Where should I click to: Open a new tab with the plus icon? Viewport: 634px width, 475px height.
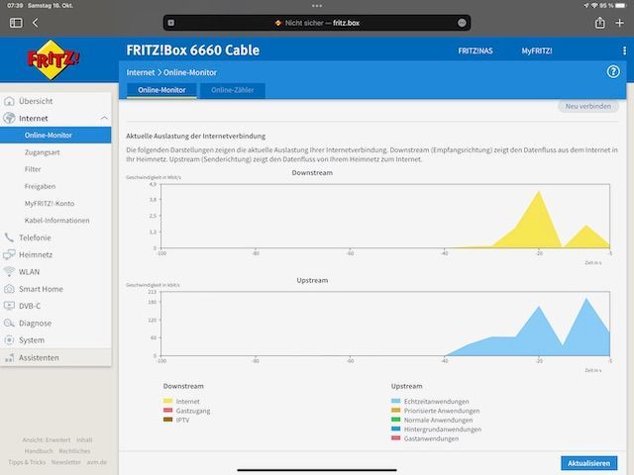(x=619, y=23)
